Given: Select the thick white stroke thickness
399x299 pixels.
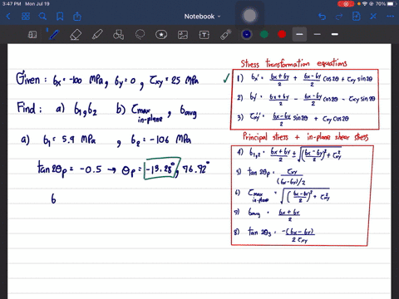Looking at the screenshot, I should point(335,34).
